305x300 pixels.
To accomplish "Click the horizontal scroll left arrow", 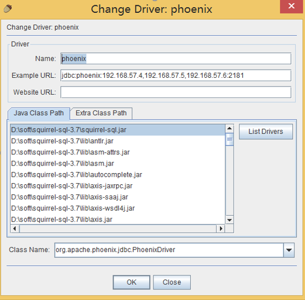I will (x=15, y=229).
